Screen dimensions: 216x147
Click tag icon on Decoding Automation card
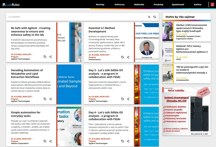45,99
